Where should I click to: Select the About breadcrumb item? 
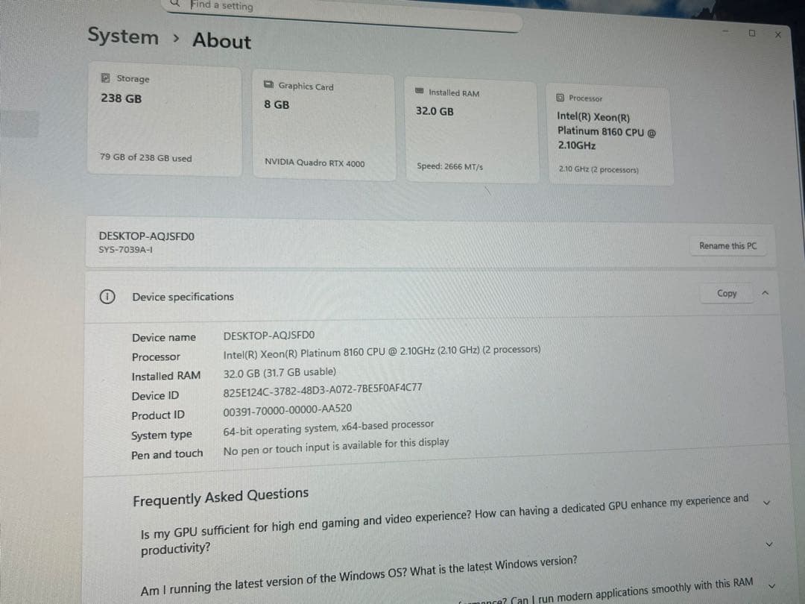pos(221,42)
